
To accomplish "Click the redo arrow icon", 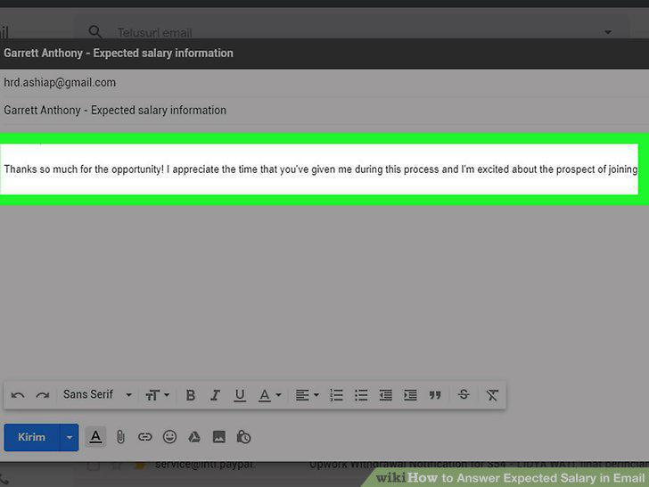I will click(x=43, y=395).
